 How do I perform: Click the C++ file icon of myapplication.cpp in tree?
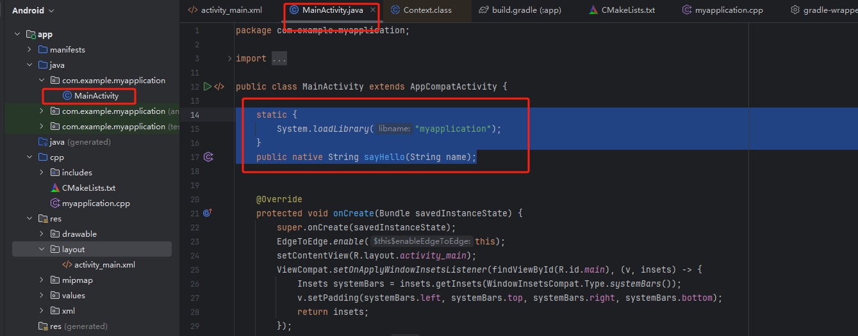[x=55, y=204]
